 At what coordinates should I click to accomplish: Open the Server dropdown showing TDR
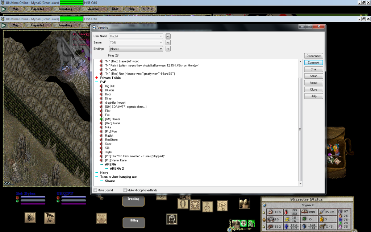(136, 43)
